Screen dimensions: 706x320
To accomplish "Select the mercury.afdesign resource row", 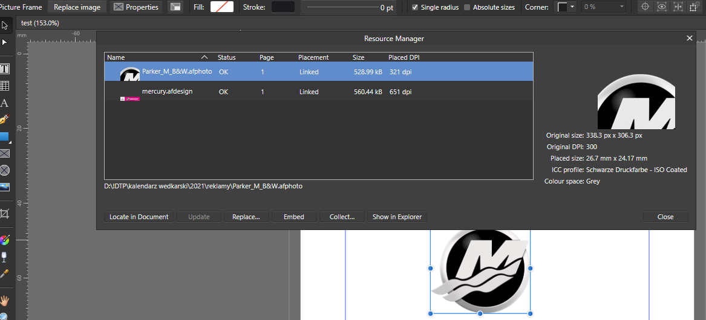I will (x=319, y=92).
